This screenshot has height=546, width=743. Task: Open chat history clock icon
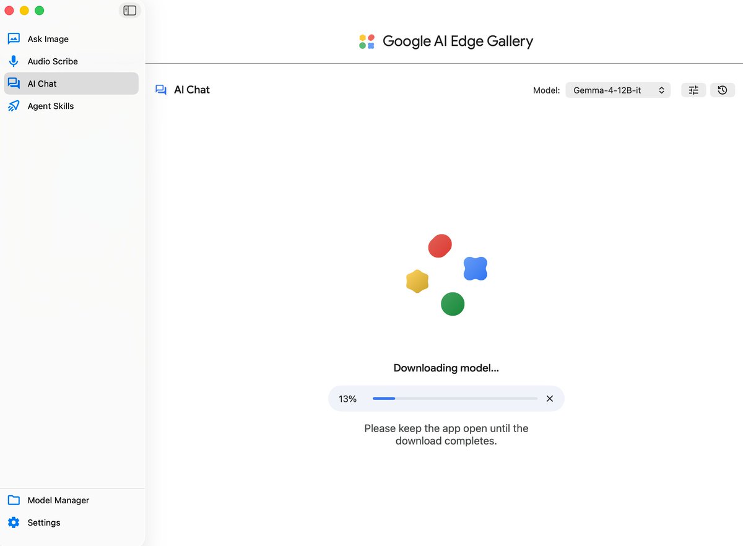(723, 90)
